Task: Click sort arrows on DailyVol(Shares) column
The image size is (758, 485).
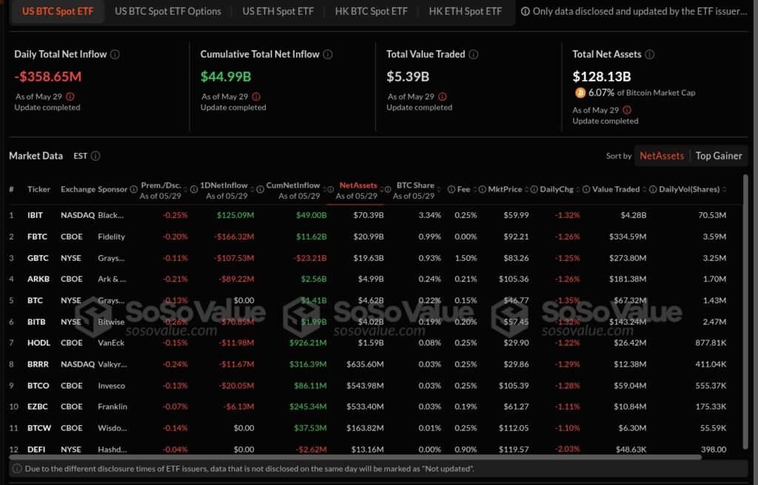Action: tap(724, 189)
